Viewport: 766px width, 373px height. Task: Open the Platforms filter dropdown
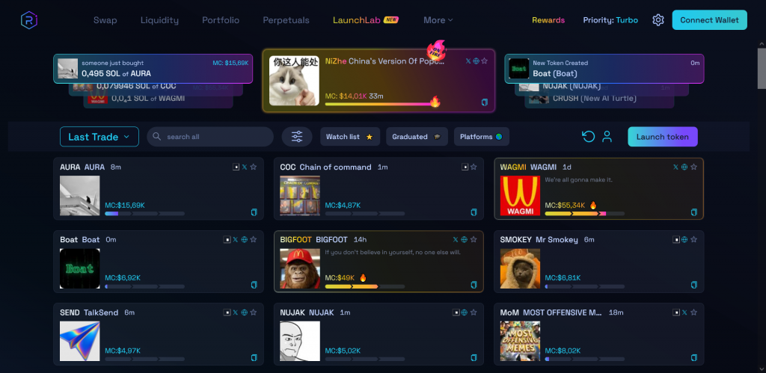[481, 137]
